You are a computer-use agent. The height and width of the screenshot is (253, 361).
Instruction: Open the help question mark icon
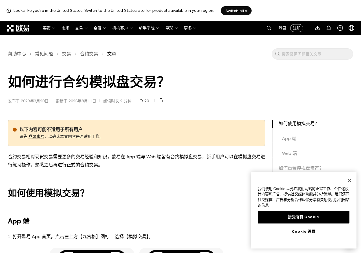click(x=340, y=28)
